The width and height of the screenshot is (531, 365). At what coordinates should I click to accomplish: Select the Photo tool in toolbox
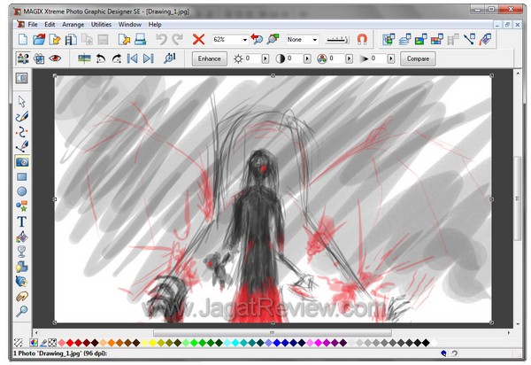click(22, 161)
